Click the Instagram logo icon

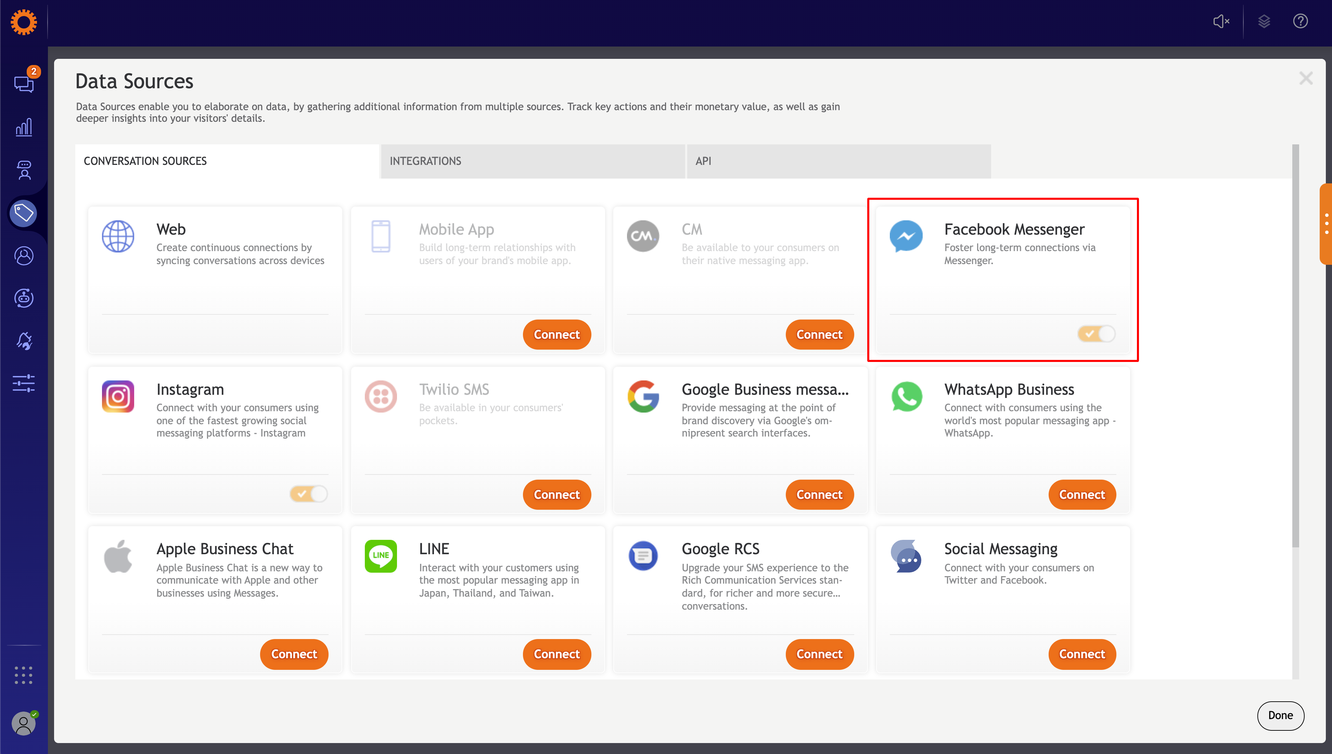(x=118, y=396)
